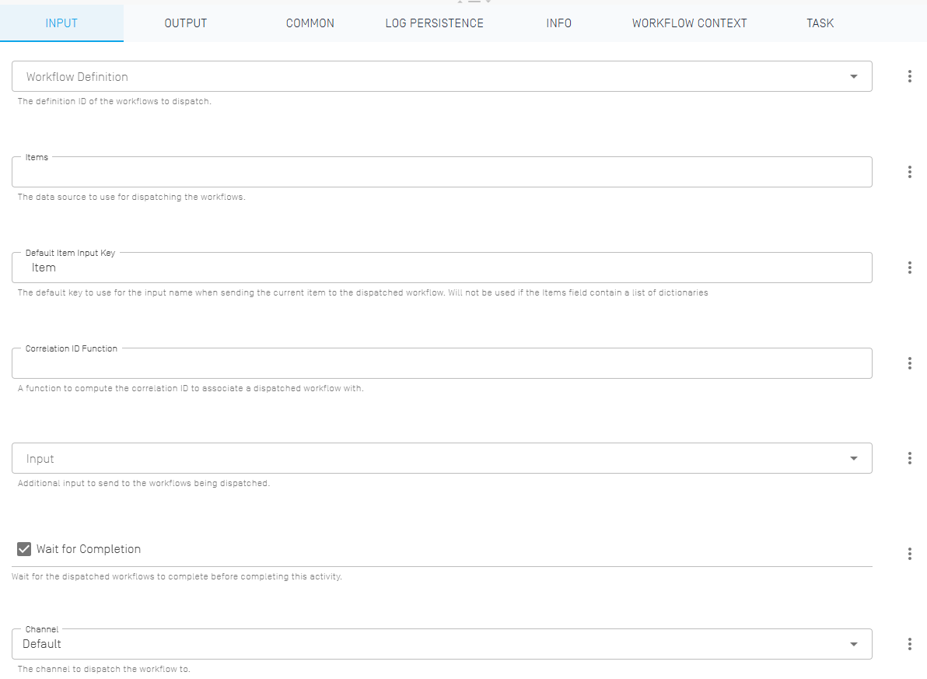Open the COMMON tab

pos(310,23)
